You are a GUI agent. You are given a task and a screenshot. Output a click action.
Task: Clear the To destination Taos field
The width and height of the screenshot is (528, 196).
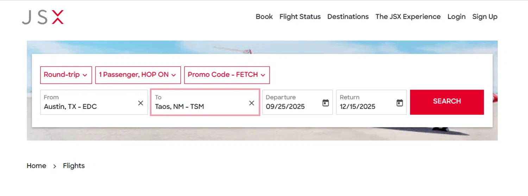pos(251,103)
